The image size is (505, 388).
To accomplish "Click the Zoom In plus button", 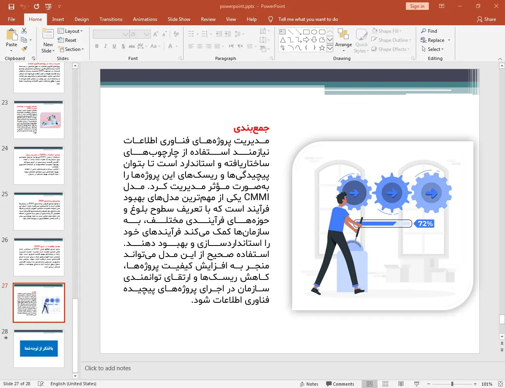I will click(x=475, y=384).
